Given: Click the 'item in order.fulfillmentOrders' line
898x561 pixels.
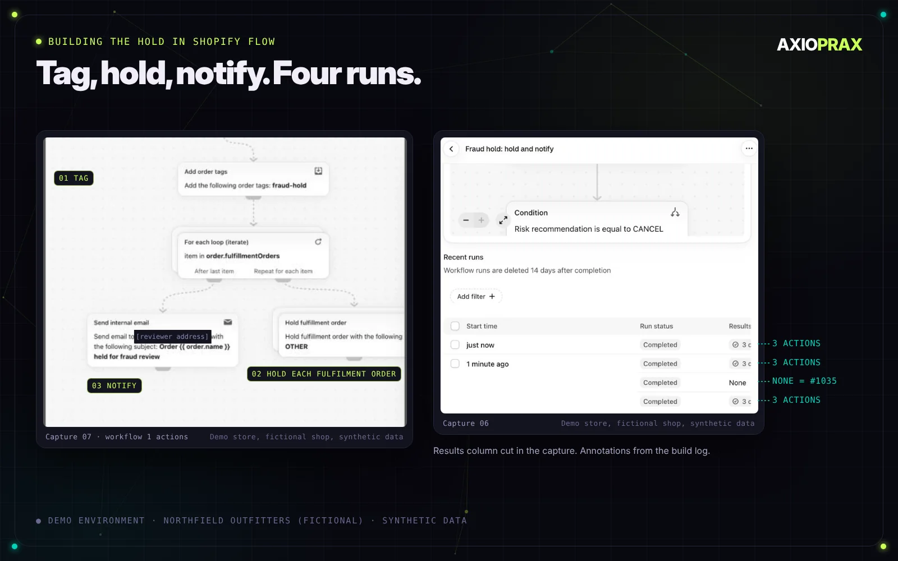Looking at the screenshot, I should click(232, 256).
